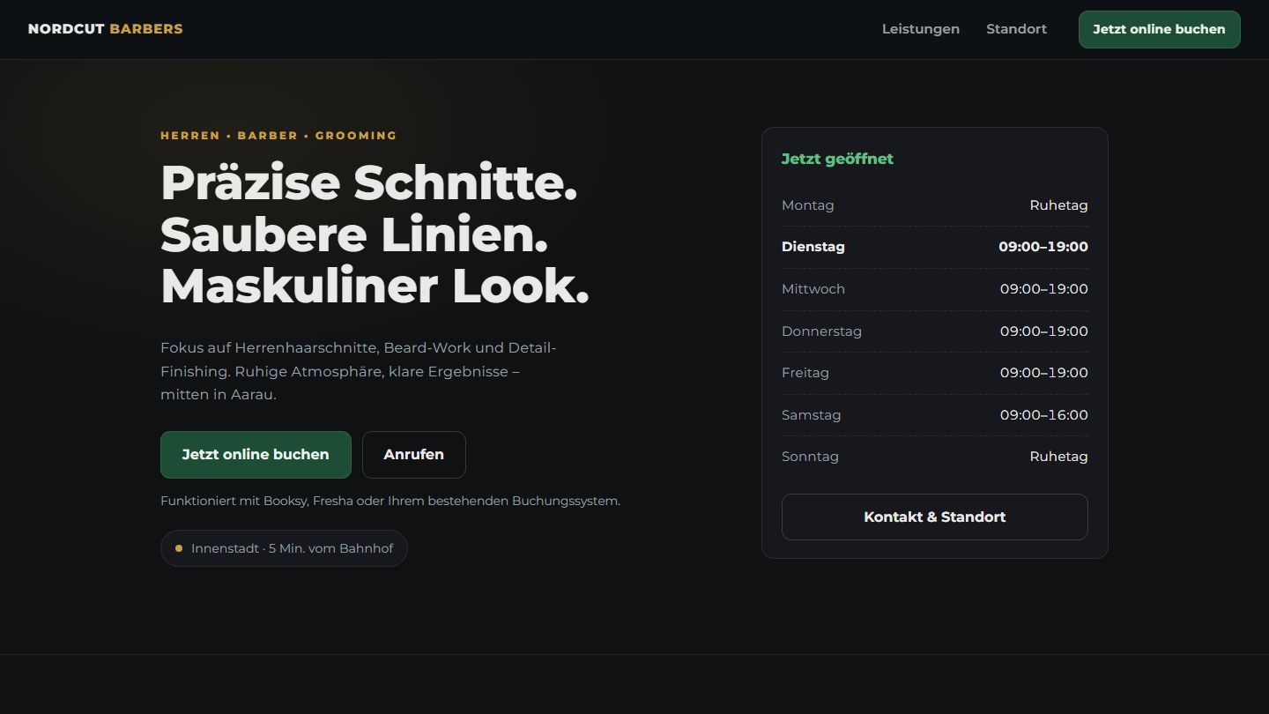This screenshot has width=1269, height=714.
Task: Select the Montag row label
Action: coord(807,205)
